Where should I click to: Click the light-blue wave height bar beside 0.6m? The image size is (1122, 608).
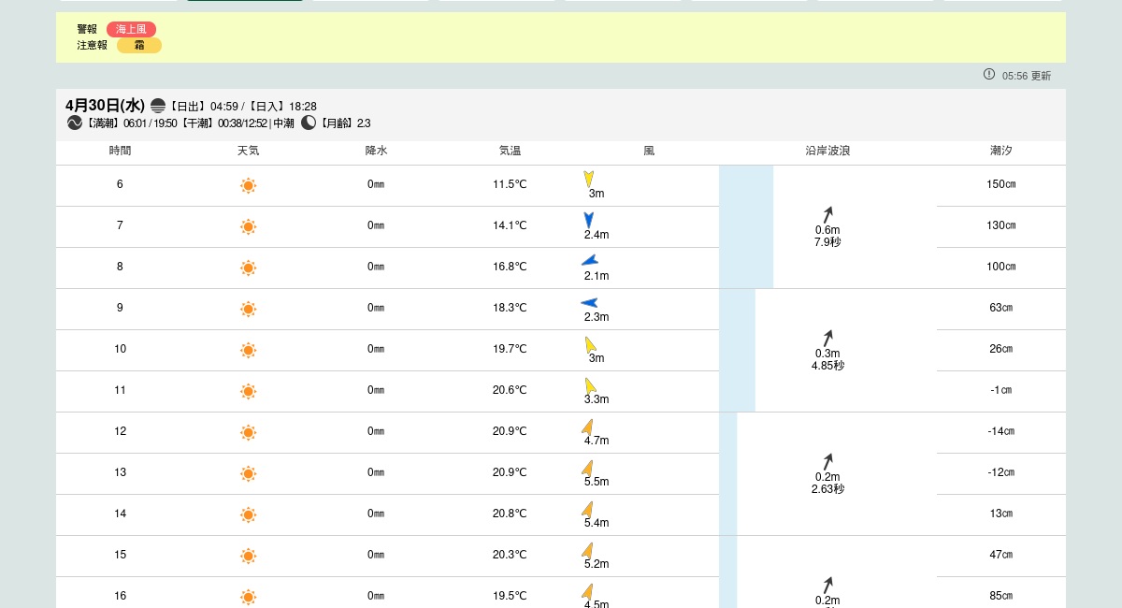[746, 226]
